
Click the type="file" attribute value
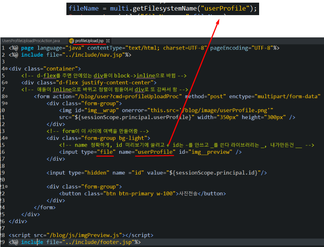[x=106, y=152]
